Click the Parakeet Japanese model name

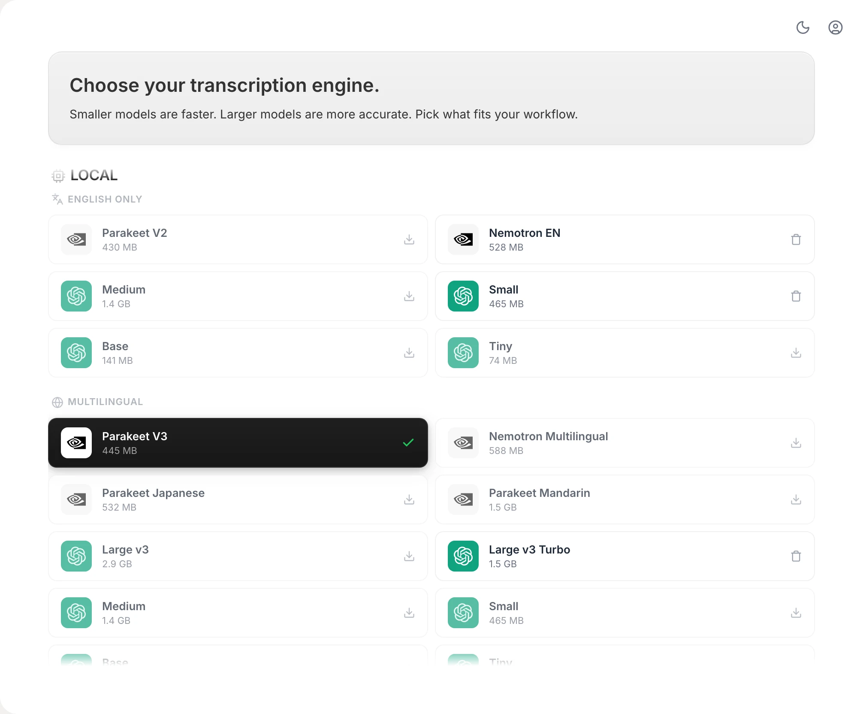(x=153, y=493)
